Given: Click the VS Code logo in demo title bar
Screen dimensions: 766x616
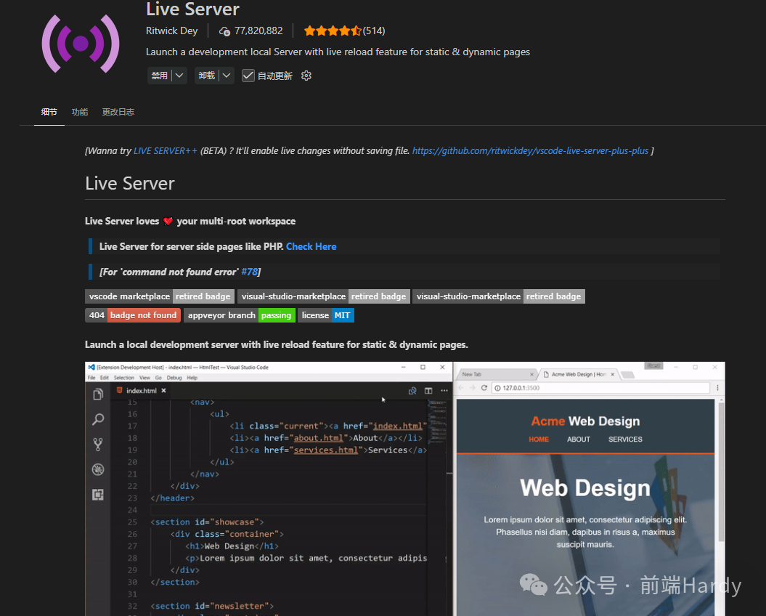Looking at the screenshot, I should (91, 367).
